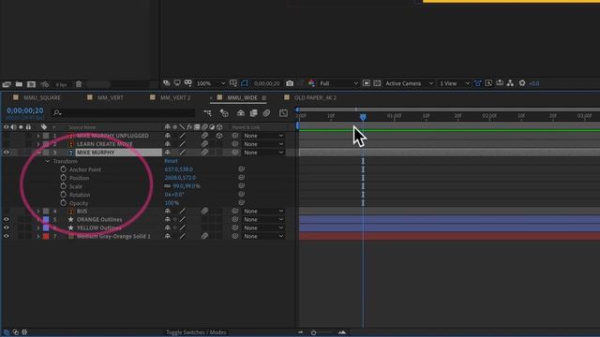Click label color swatch of ORANGE Outlines layer
This screenshot has width=600, height=337.
(x=46, y=219)
